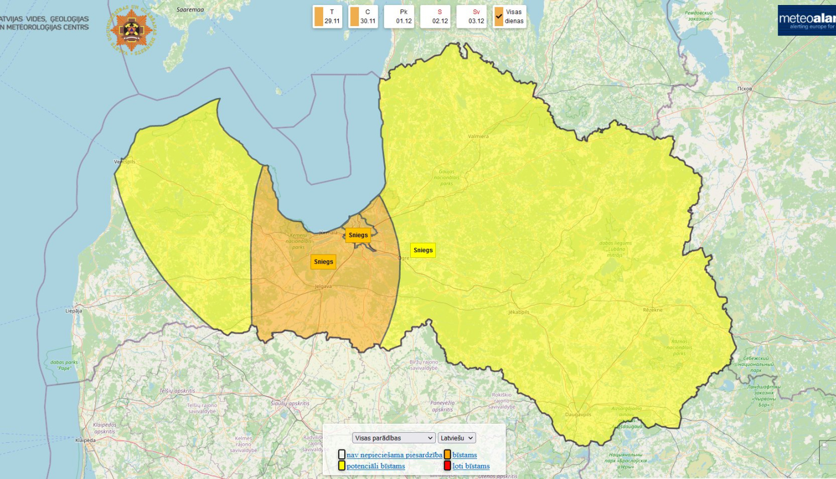Expand the Visas parādības phenomenon list
Image resolution: width=836 pixels, height=479 pixels.
tap(394, 438)
